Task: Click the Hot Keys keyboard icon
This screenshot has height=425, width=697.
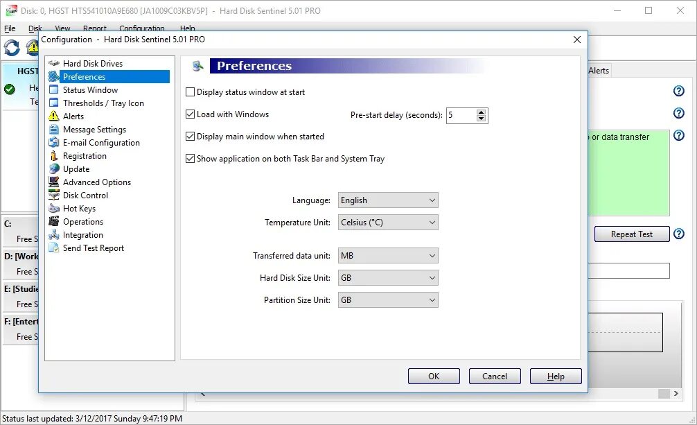Action: 54,208
